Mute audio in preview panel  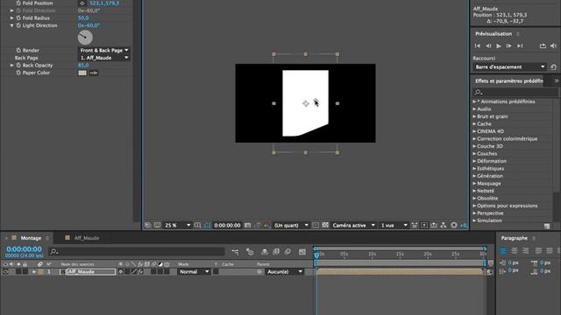(x=553, y=45)
